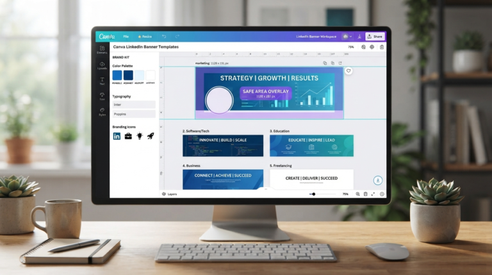Open the fourth sidebar tool below Text
This screenshot has height=275, width=492.
pyautogui.click(x=102, y=96)
